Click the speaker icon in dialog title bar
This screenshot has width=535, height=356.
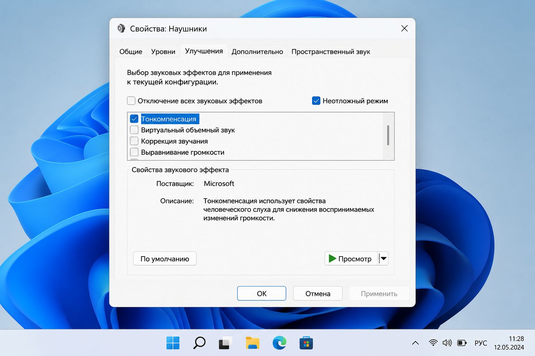(121, 29)
